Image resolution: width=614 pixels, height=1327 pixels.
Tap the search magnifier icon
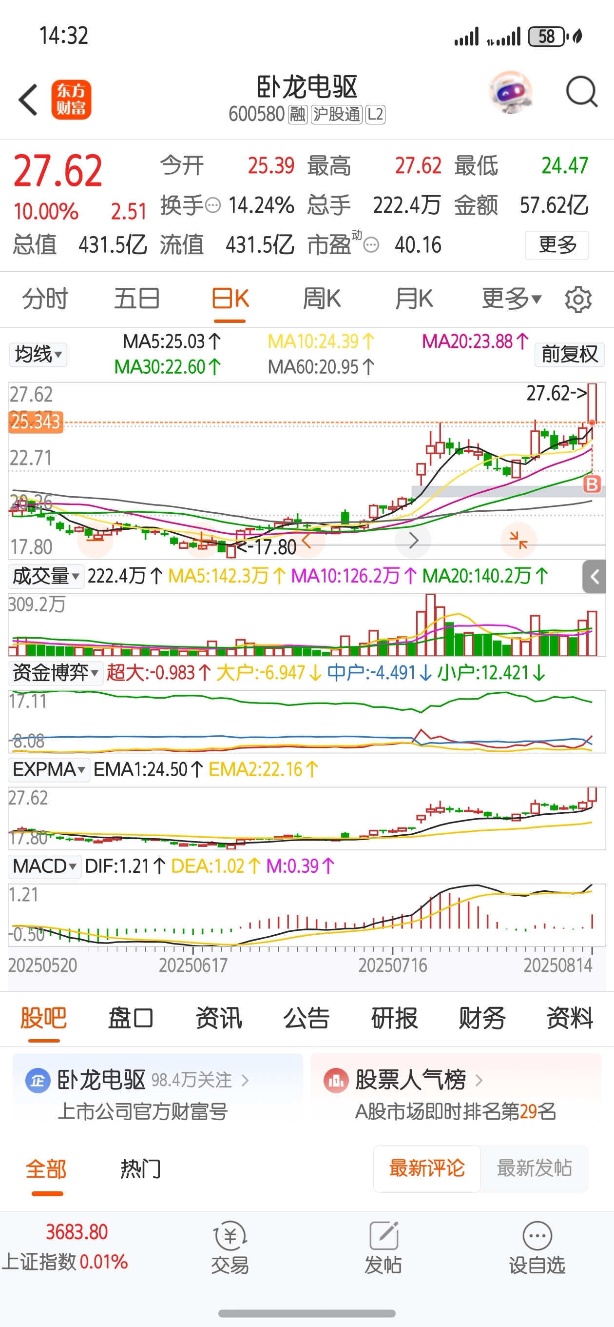(581, 92)
